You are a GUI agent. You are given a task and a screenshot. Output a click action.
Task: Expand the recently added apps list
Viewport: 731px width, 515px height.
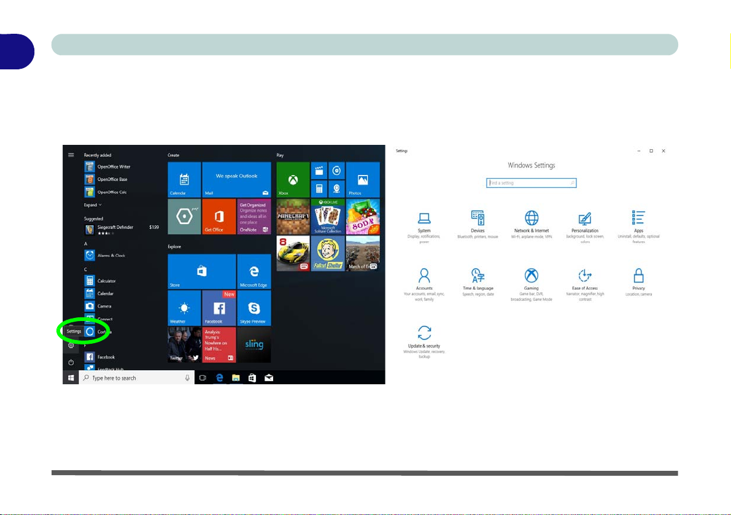tap(92, 204)
